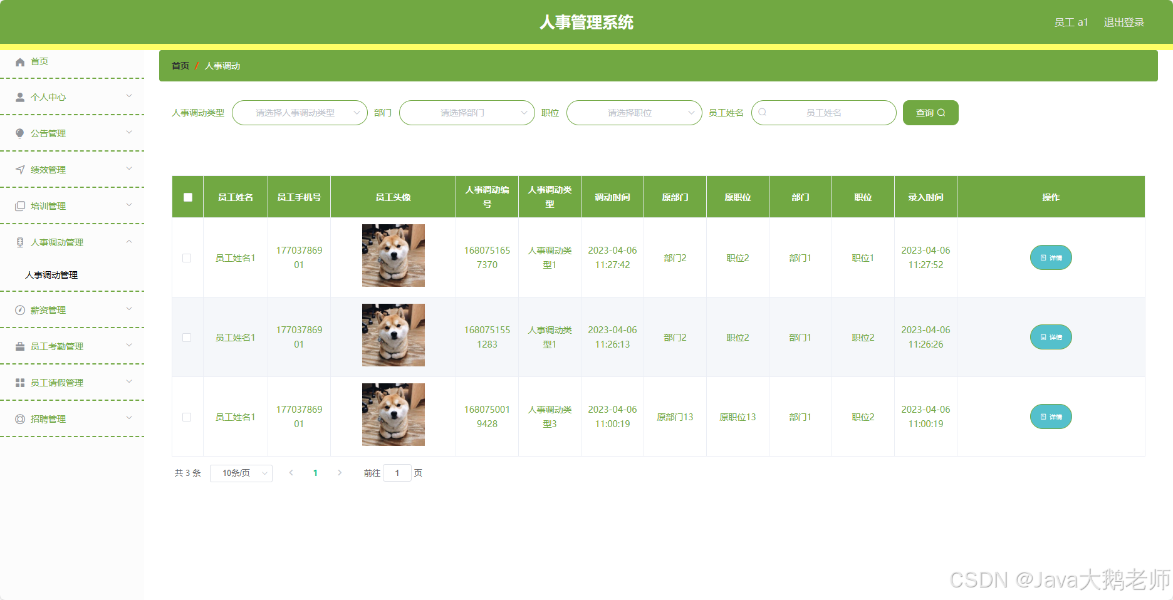Open the 首页 sidebar item
The image size is (1173, 600).
(72, 61)
